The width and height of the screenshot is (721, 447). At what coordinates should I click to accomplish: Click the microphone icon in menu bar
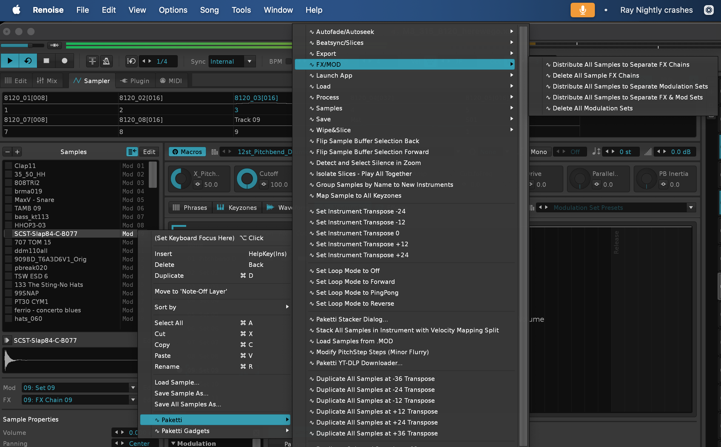[x=582, y=10]
